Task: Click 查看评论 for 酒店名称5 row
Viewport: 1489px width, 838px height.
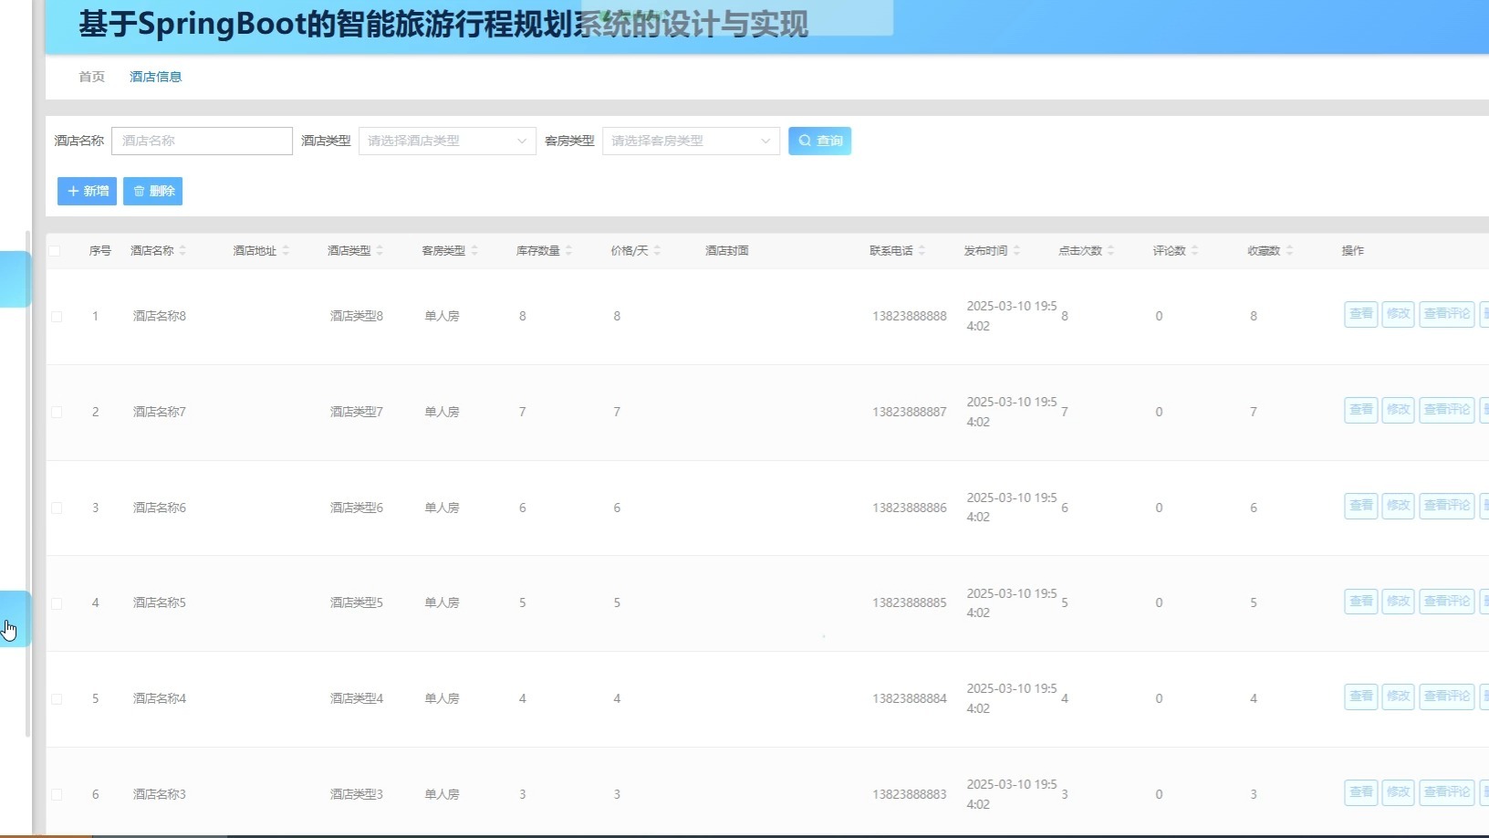Action: pyautogui.click(x=1447, y=602)
